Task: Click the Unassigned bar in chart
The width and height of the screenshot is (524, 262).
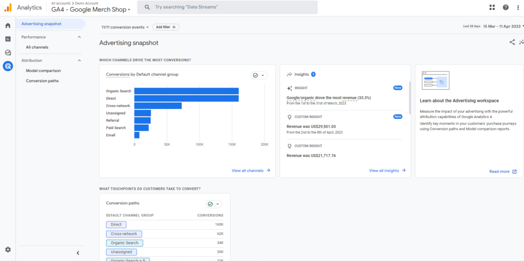Action: coord(143,113)
